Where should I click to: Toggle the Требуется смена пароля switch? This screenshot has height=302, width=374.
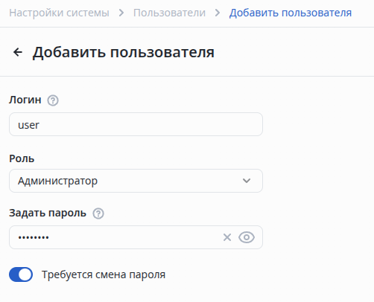(x=21, y=274)
